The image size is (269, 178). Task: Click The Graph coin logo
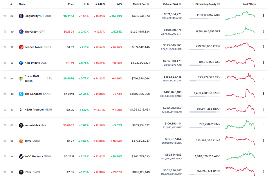coord(21,32)
